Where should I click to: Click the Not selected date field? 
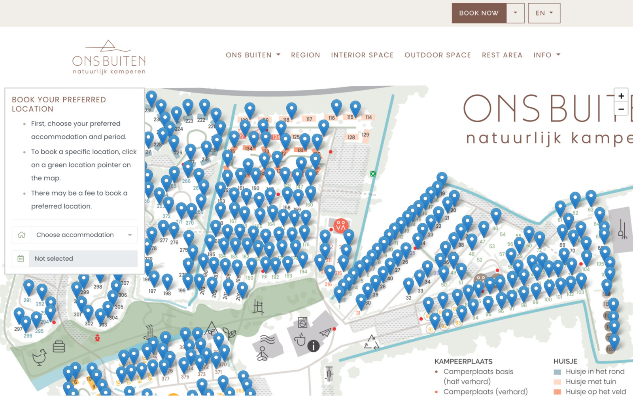click(x=84, y=259)
